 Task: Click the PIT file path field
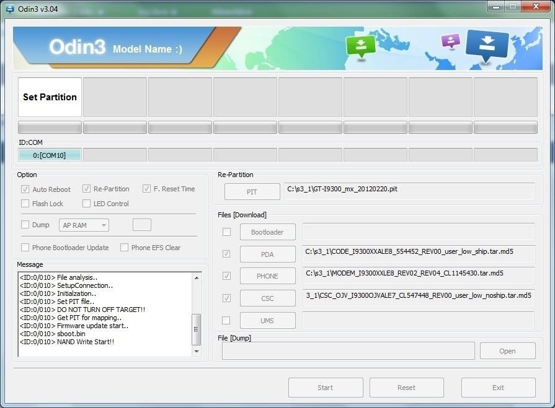point(409,191)
